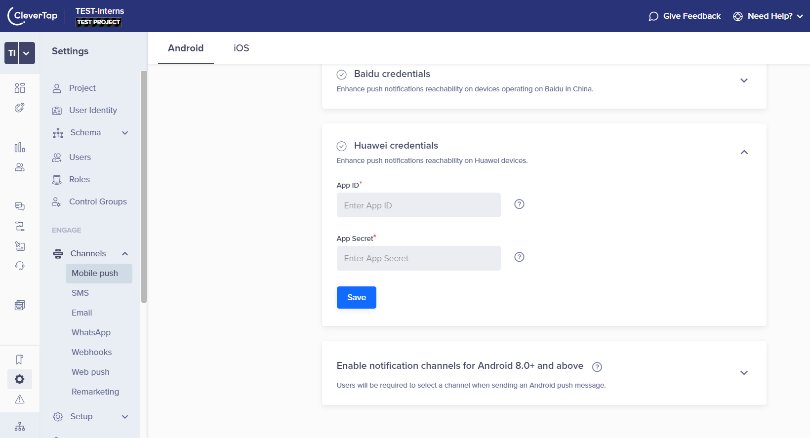This screenshot has height=438, width=810.
Task: Open User Identity settings
Action: [x=93, y=111]
